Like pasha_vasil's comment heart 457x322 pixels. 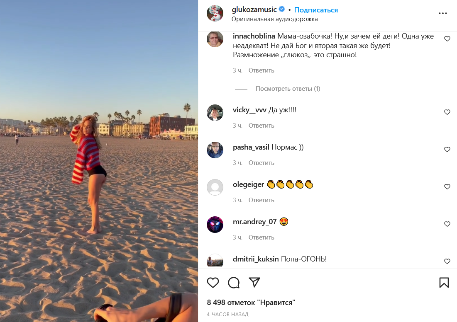[447, 150]
